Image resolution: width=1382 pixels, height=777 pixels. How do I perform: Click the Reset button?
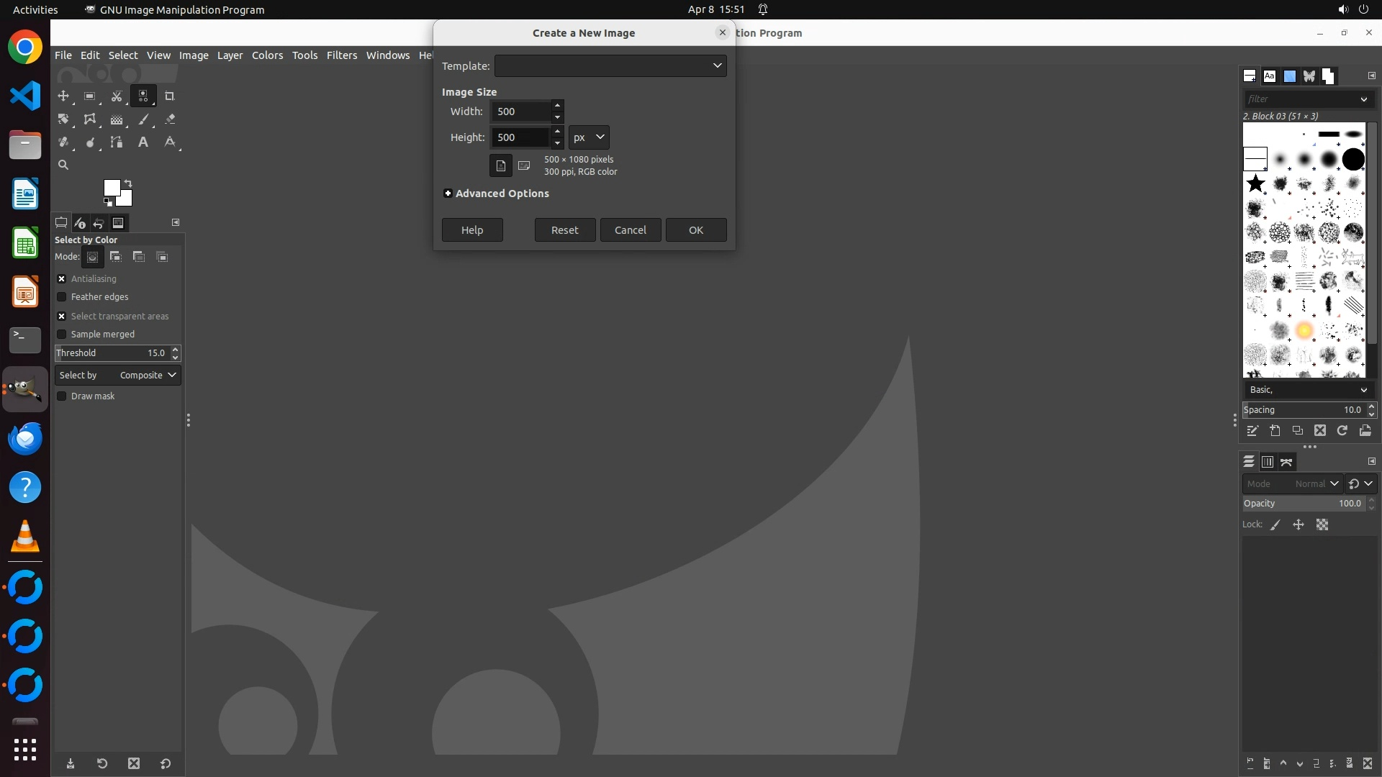pyautogui.click(x=564, y=230)
